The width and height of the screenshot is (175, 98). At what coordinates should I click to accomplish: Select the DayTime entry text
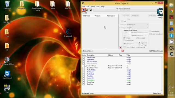click(90, 84)
